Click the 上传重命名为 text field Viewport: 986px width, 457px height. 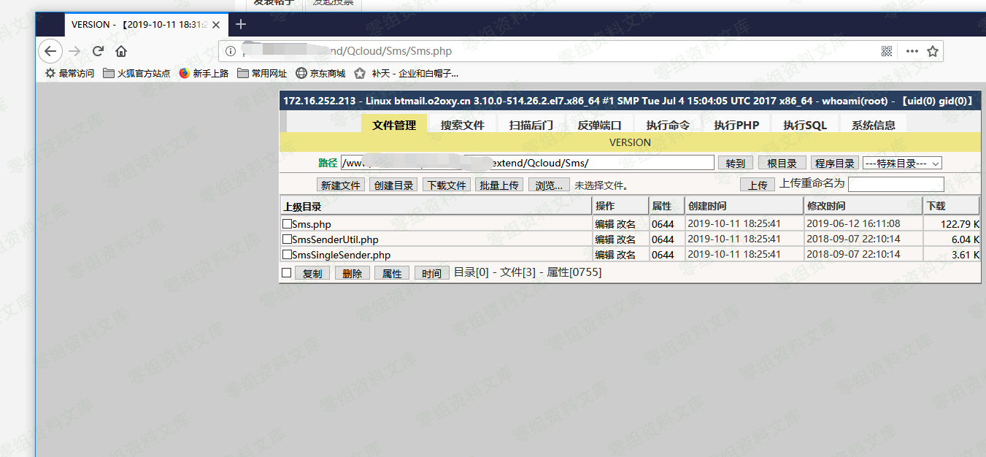click(896, 185)
